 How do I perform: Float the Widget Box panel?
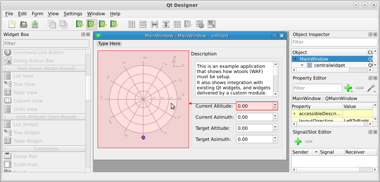83,35
